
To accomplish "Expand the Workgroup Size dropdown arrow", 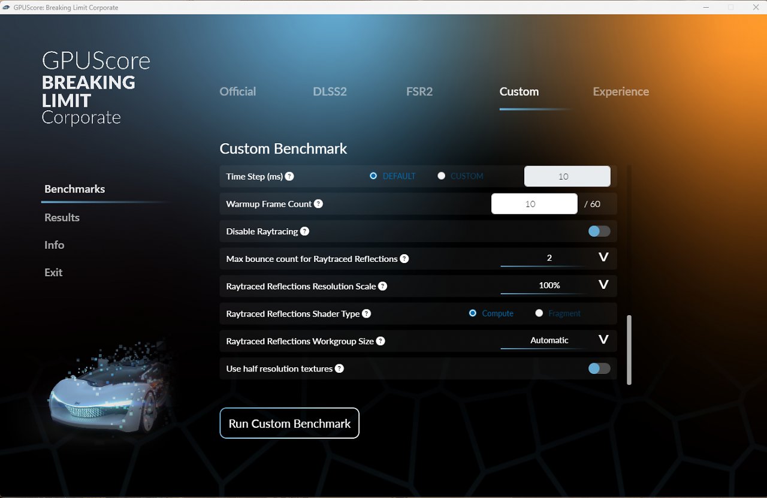I will tap(603, 340).
